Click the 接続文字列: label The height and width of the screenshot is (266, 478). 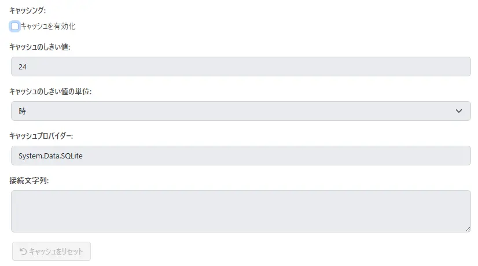30,180
